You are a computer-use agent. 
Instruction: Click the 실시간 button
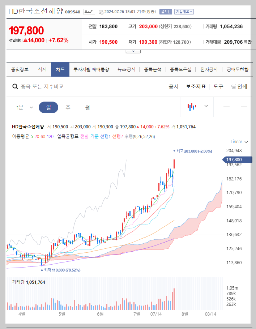tap(166, 12)
